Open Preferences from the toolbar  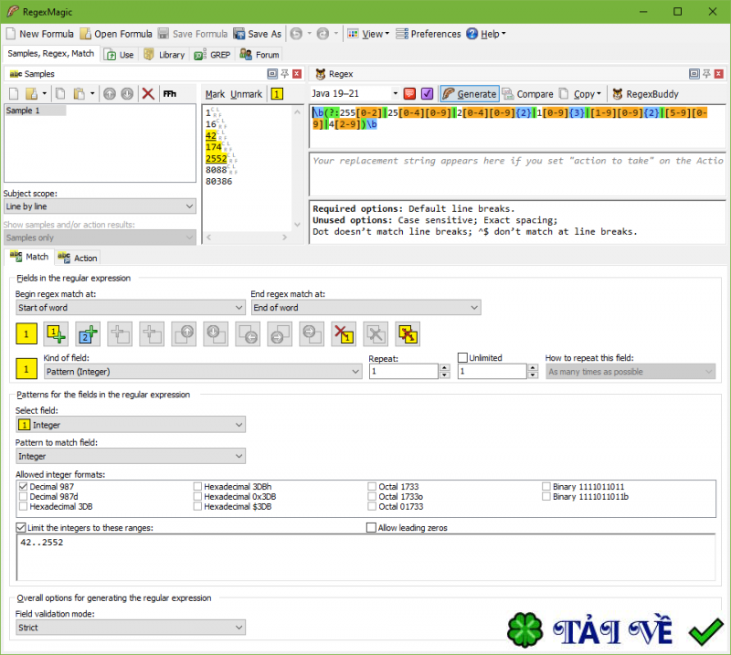[428, 34]
